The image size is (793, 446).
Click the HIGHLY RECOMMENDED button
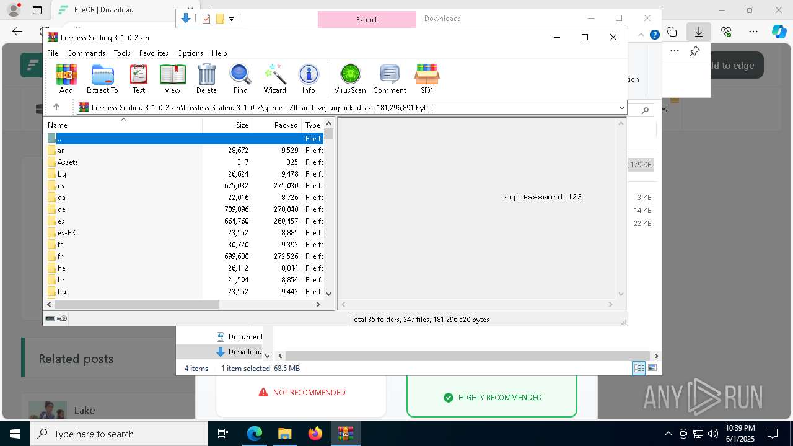pyautogui.click(x=492, y=397)
